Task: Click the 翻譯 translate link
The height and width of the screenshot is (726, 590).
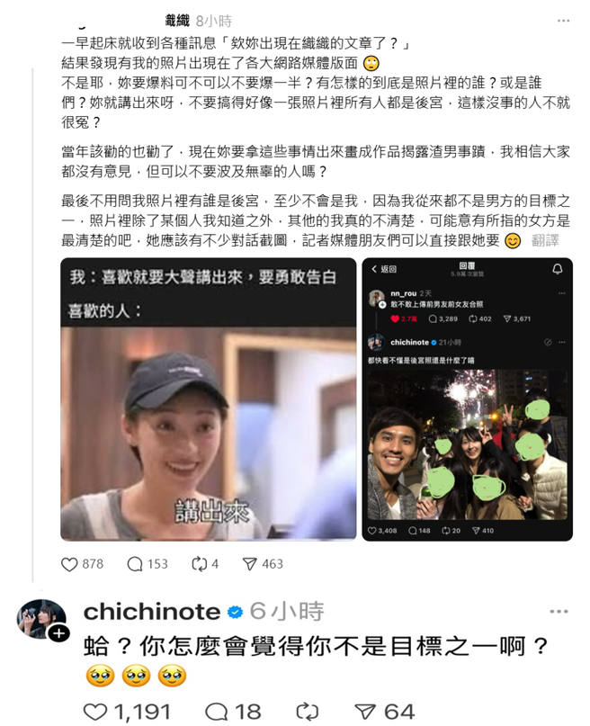Action: pyautogui.click(x=545, y=240)
